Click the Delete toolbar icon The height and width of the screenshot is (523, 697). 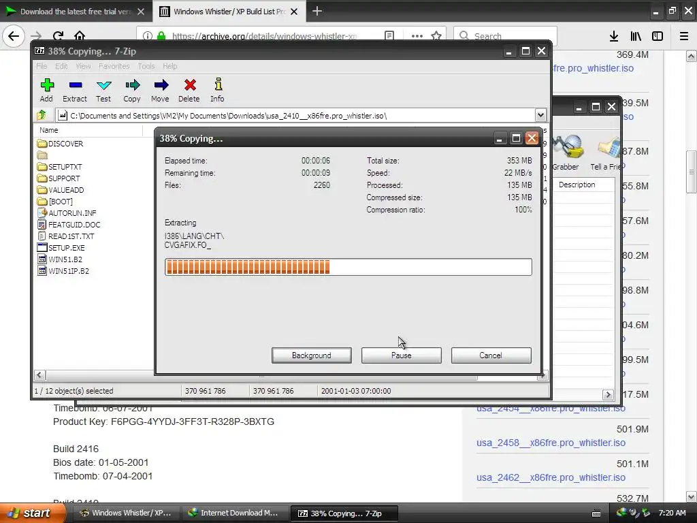[x=189, y=91]
